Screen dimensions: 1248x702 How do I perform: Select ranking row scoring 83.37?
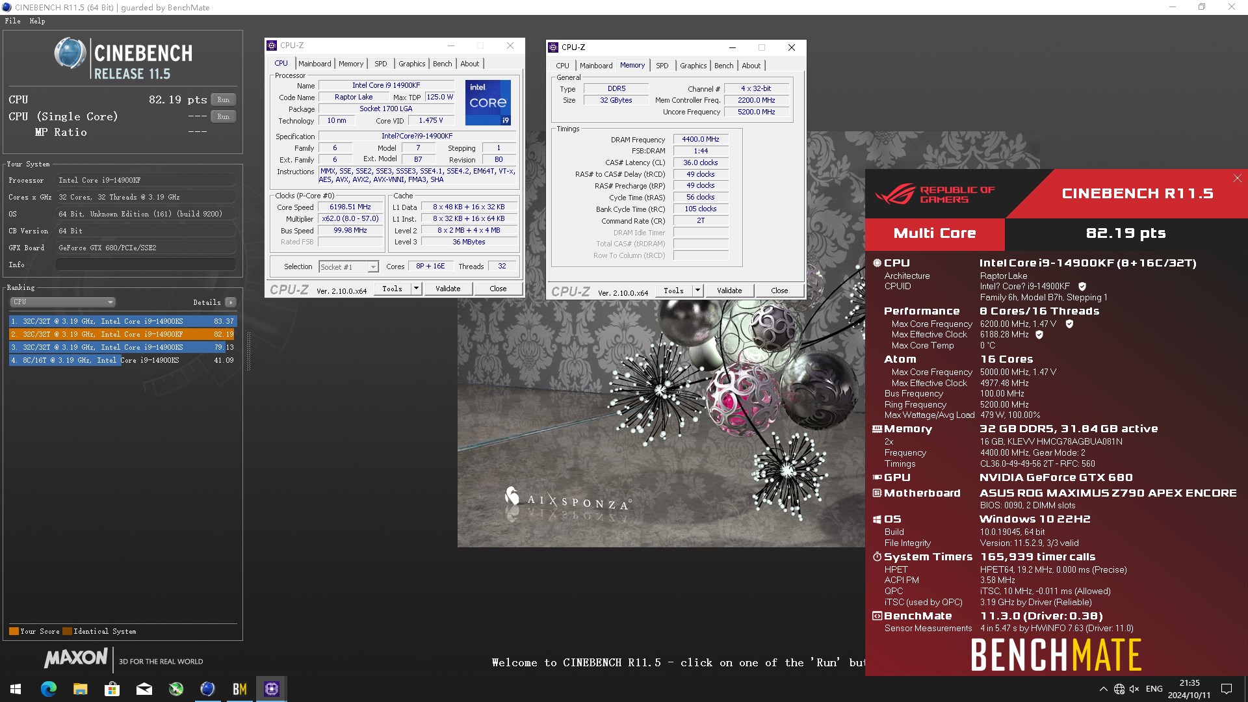(122, 321)
